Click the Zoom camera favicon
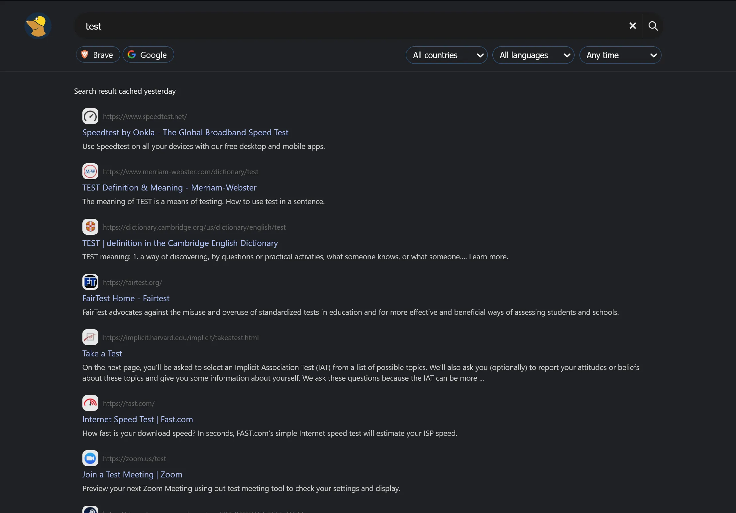The width and height of the screenshot is (736, 513). (90, 458)
